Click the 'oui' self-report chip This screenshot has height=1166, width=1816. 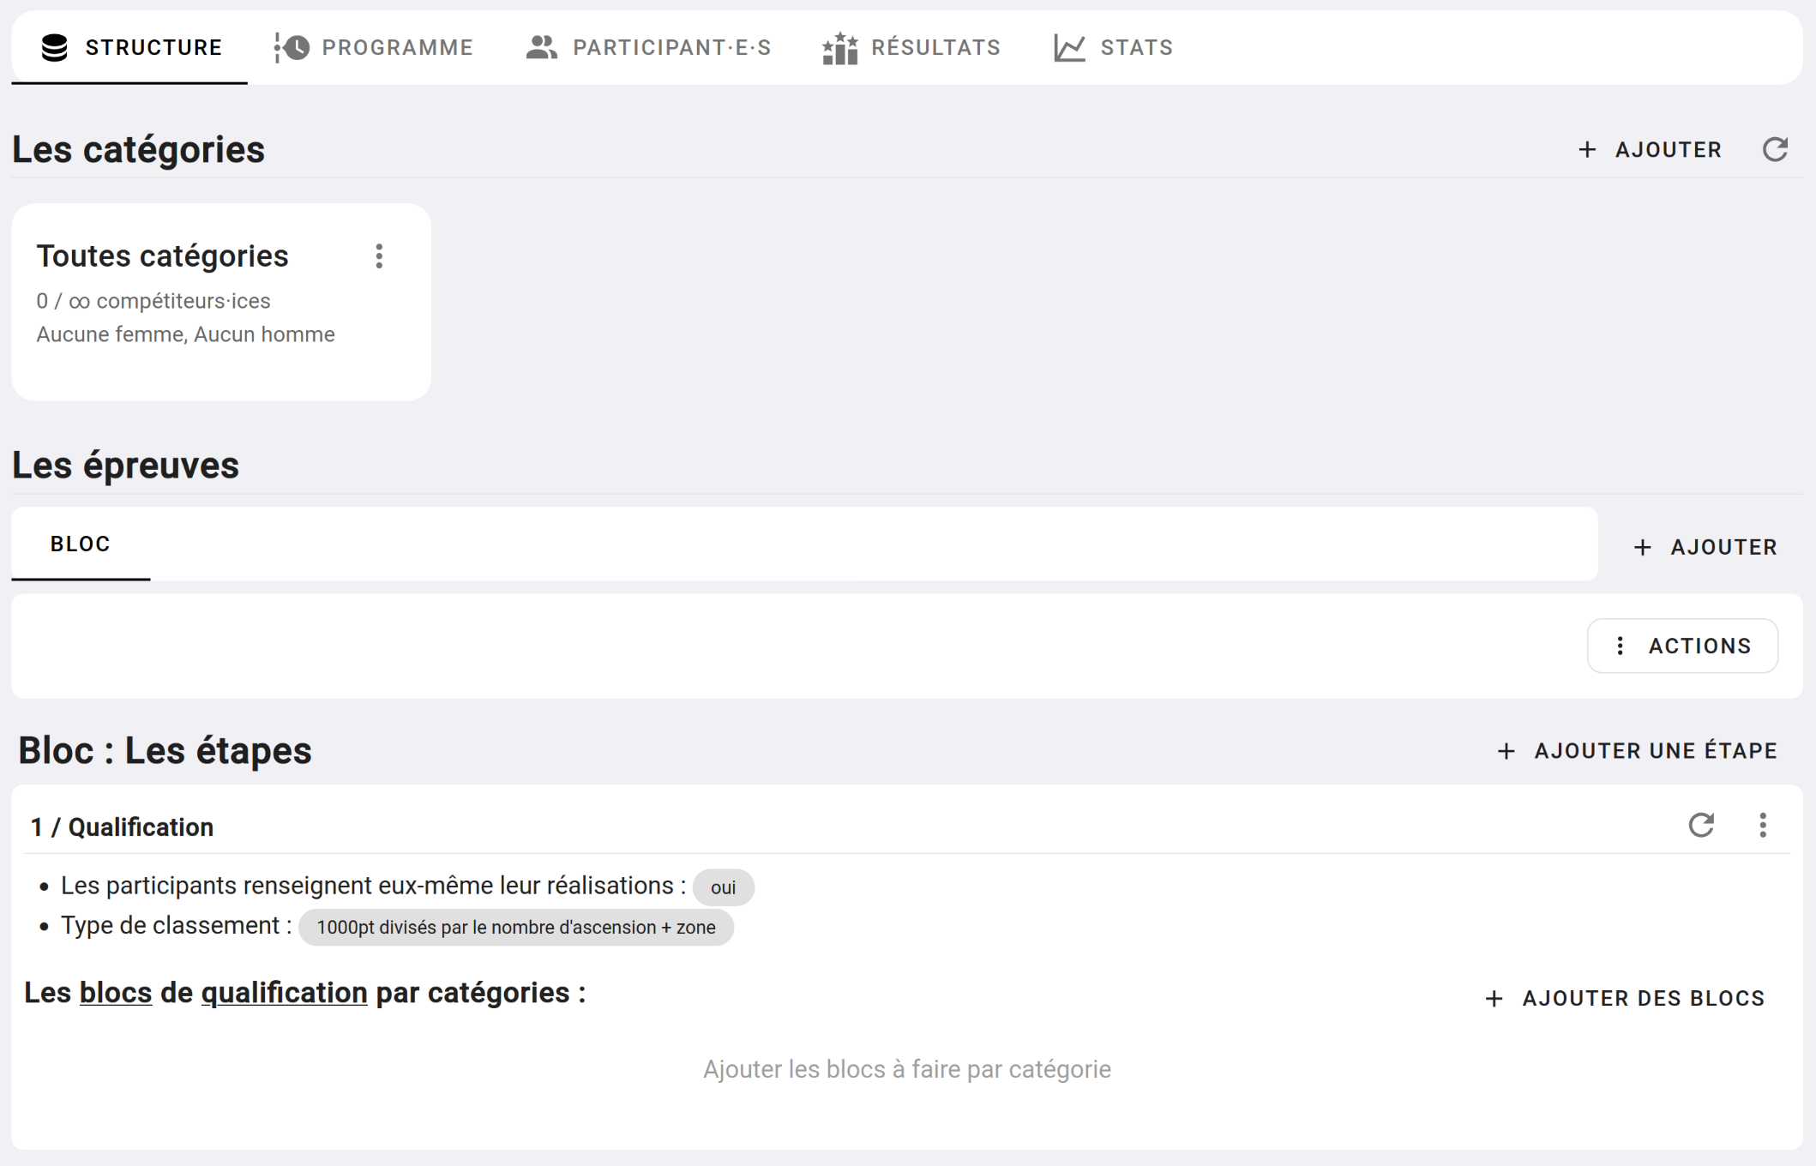pos(723,887)
